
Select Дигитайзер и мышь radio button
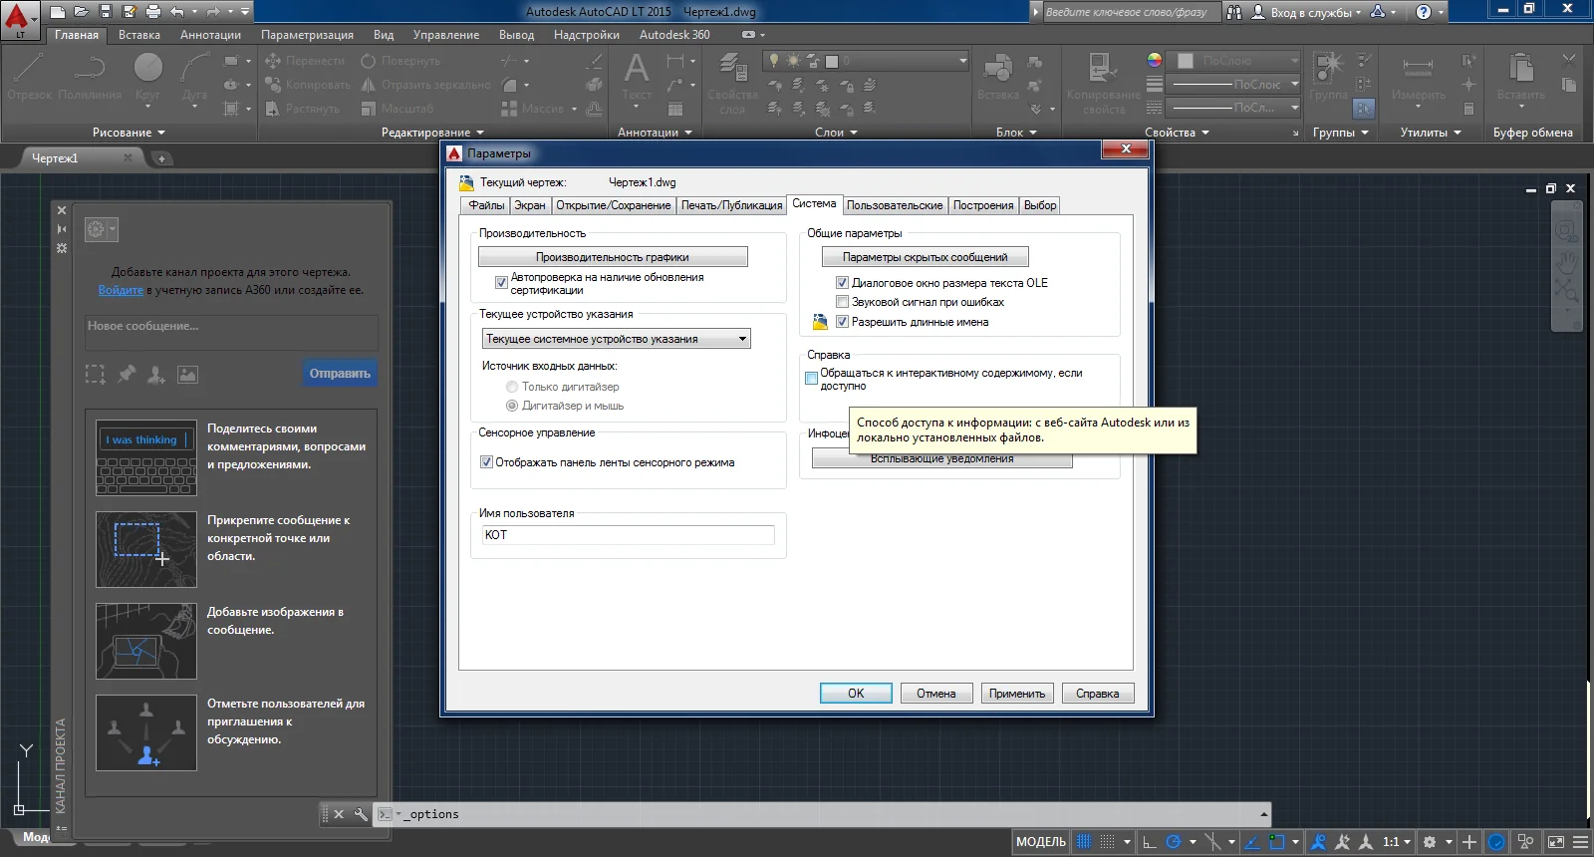click(512, 406)
